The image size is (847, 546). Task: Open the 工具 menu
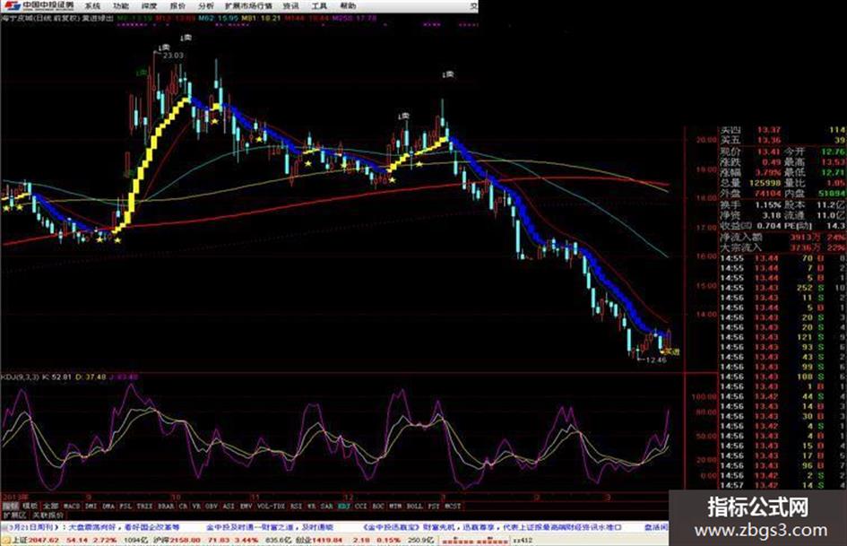click(x=319, y=6)
